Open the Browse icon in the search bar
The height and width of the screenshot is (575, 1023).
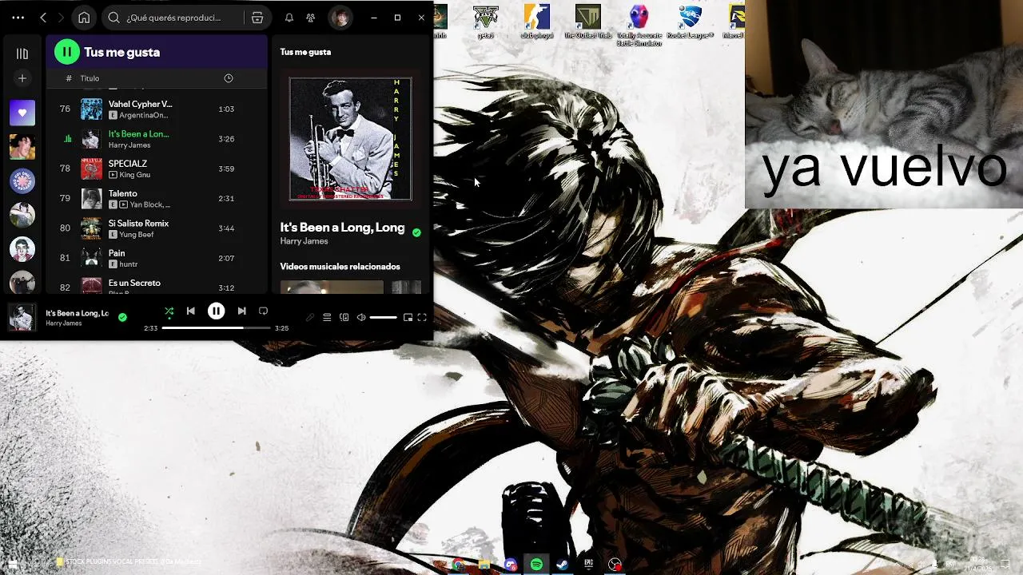tap(257, 18)
